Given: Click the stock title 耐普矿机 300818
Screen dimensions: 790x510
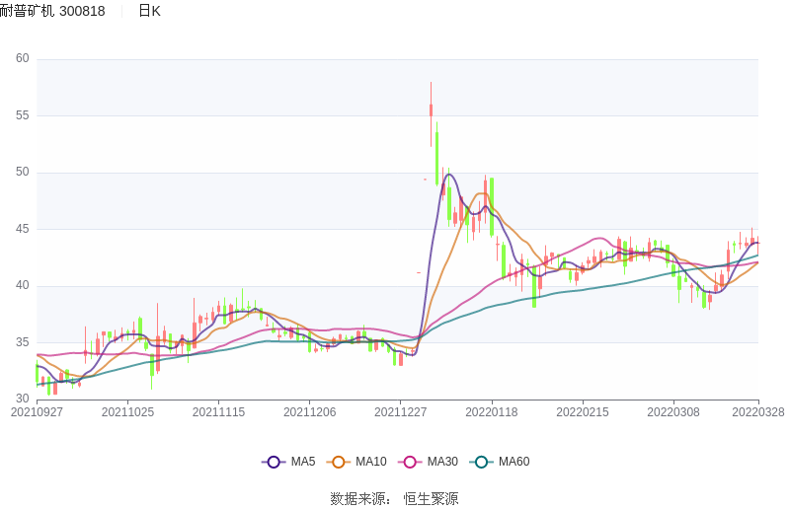Looking at the screenshot, I should (x=52, y=11).
